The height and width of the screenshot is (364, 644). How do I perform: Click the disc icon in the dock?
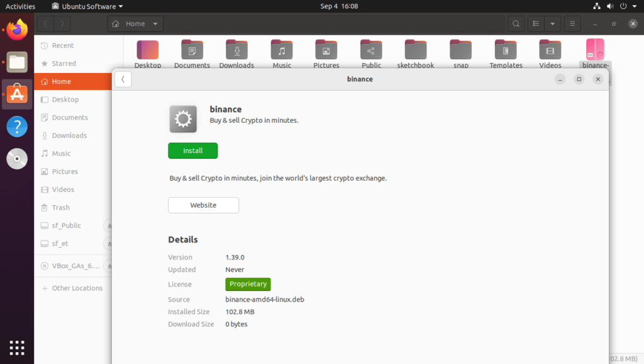17,159
